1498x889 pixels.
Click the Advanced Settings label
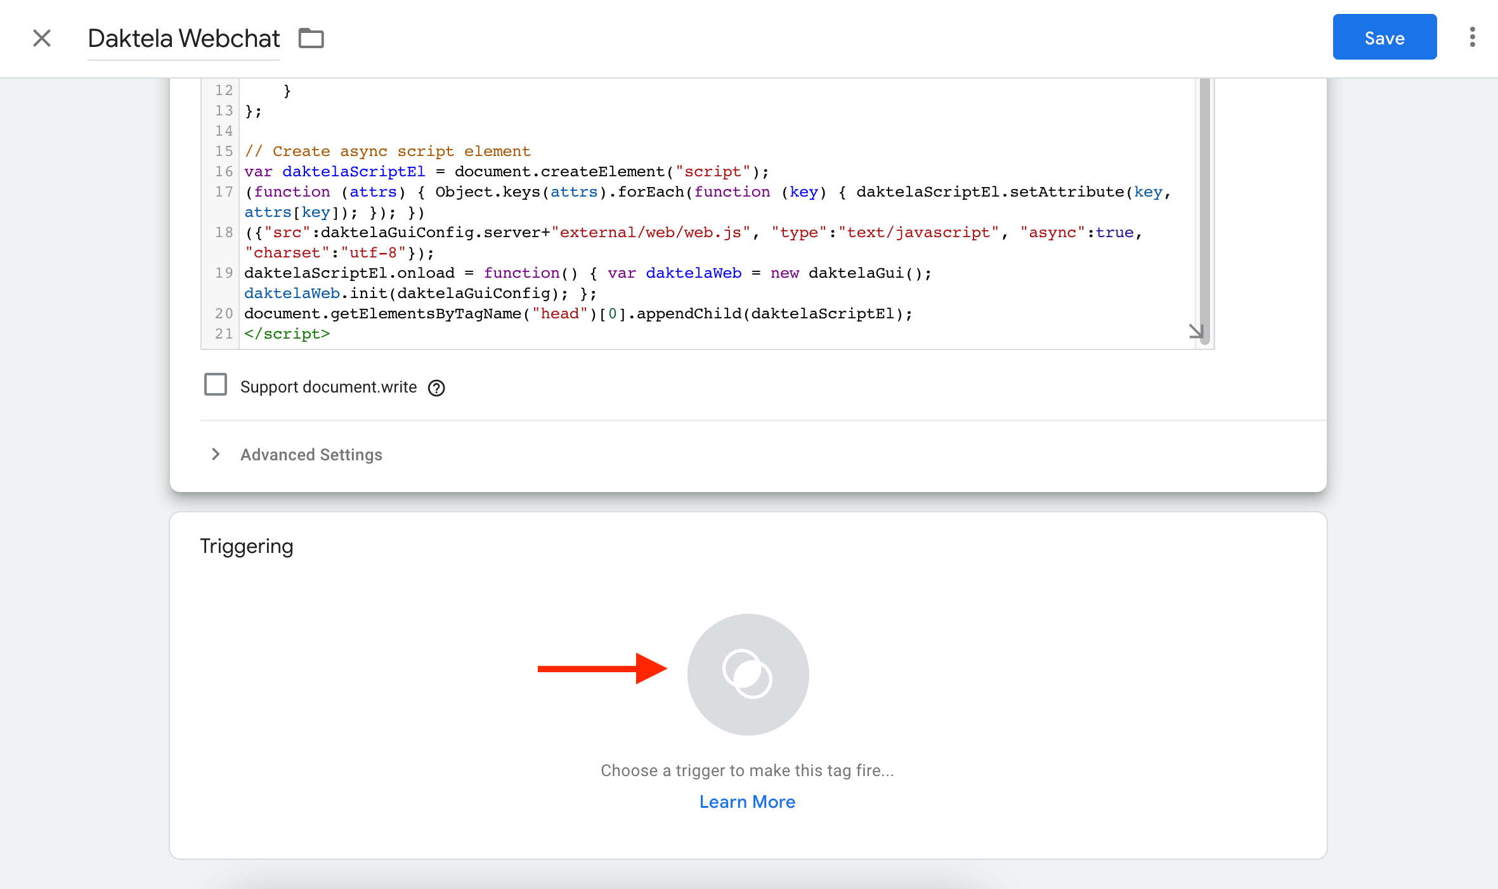(x=311, y=455)
